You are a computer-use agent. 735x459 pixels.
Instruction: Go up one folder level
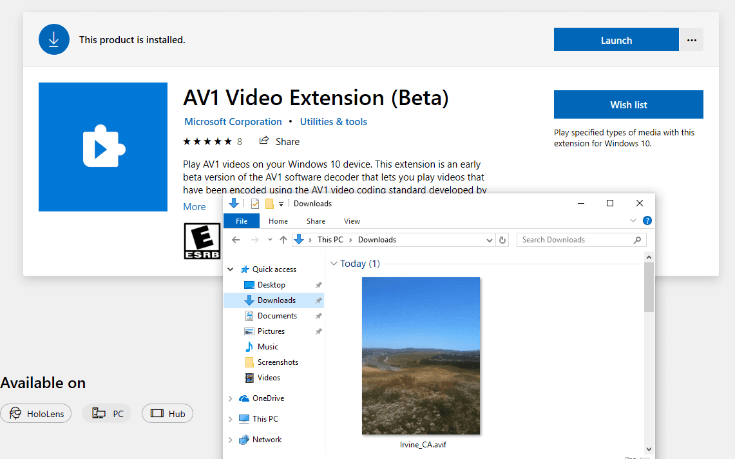coord(283,240)
